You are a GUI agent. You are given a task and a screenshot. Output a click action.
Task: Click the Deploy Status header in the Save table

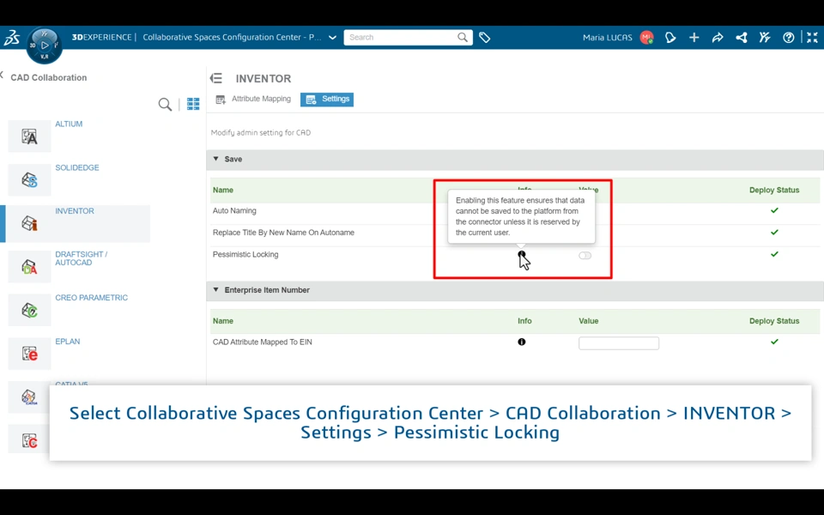pos(774,191)
